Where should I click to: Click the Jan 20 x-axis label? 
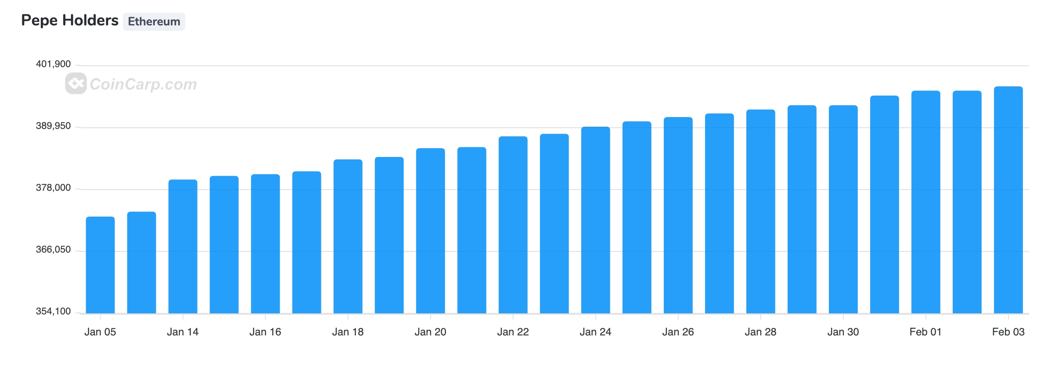tap(430, 332)
